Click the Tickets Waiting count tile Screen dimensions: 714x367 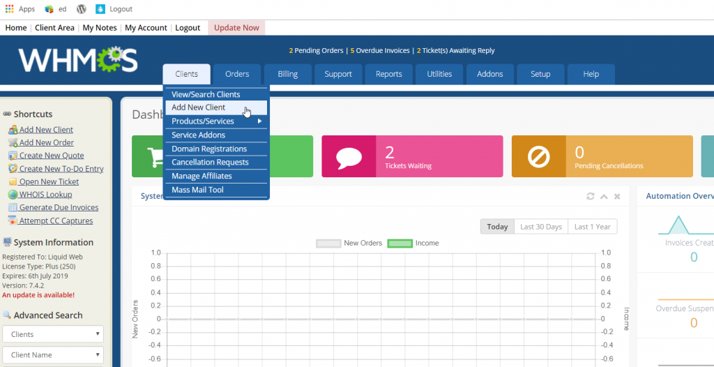(x=412, y=156)
